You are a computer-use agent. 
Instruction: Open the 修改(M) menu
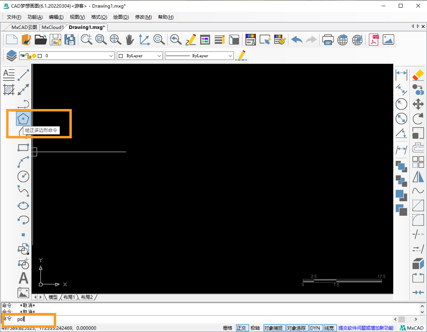click(144, 17)
